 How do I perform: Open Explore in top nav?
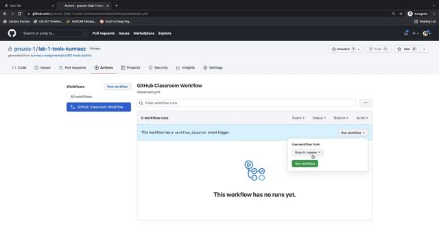coord(165,34)
